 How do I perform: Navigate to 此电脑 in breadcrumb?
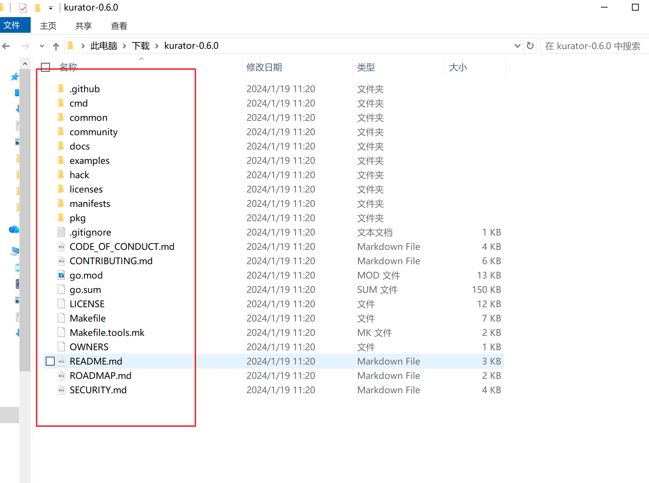coord(104,46)
